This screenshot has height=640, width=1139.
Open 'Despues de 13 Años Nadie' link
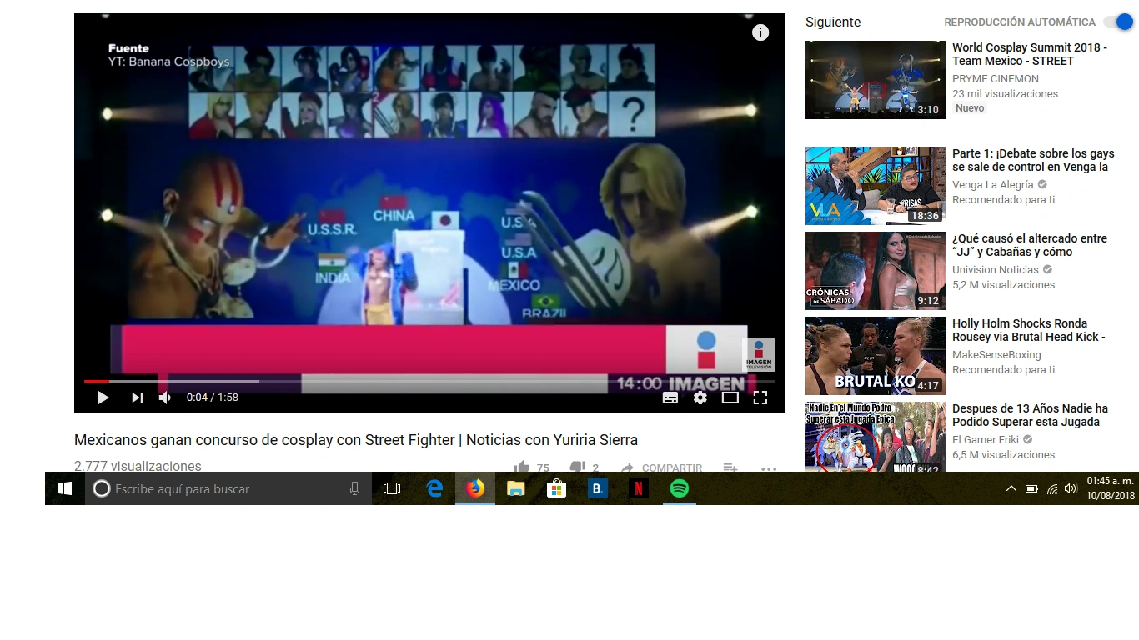click(x=1030, y=415)
